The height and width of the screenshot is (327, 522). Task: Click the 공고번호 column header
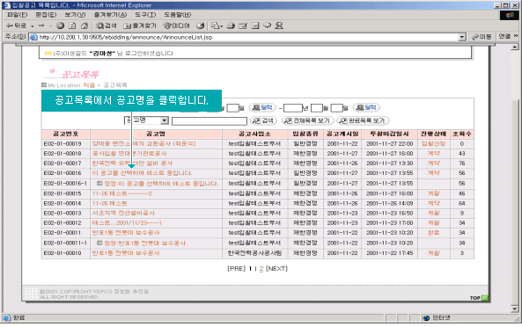click(66, 134)
